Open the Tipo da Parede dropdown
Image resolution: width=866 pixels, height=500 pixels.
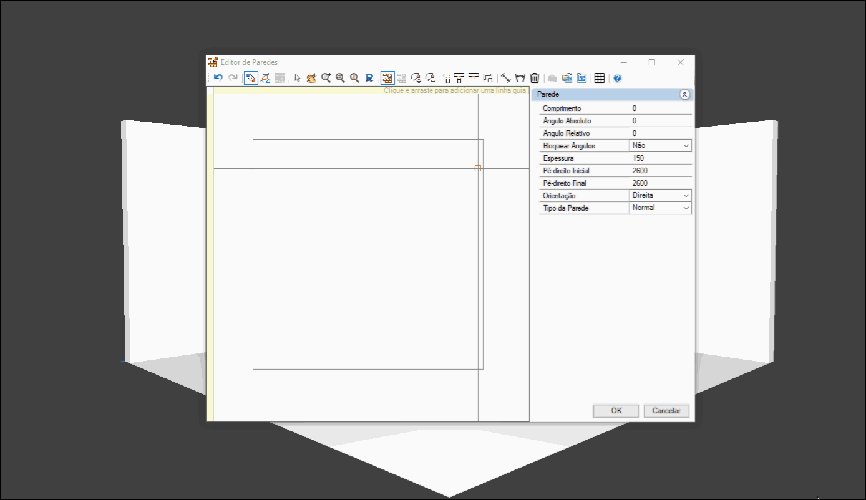[686, 208]
